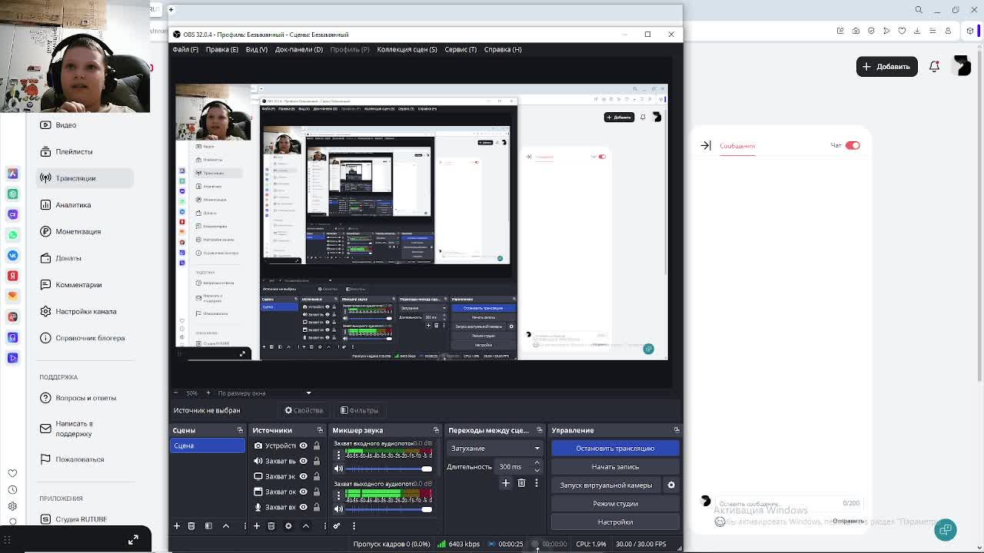
Task: Click Запуск виртуальной камеры button
Action: tap(606, 485)
